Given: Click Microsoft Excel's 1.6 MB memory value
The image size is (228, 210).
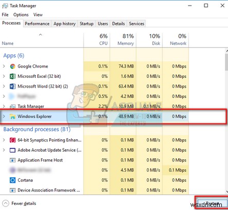Looking at the screenshot, I should (x=127, y=76).
